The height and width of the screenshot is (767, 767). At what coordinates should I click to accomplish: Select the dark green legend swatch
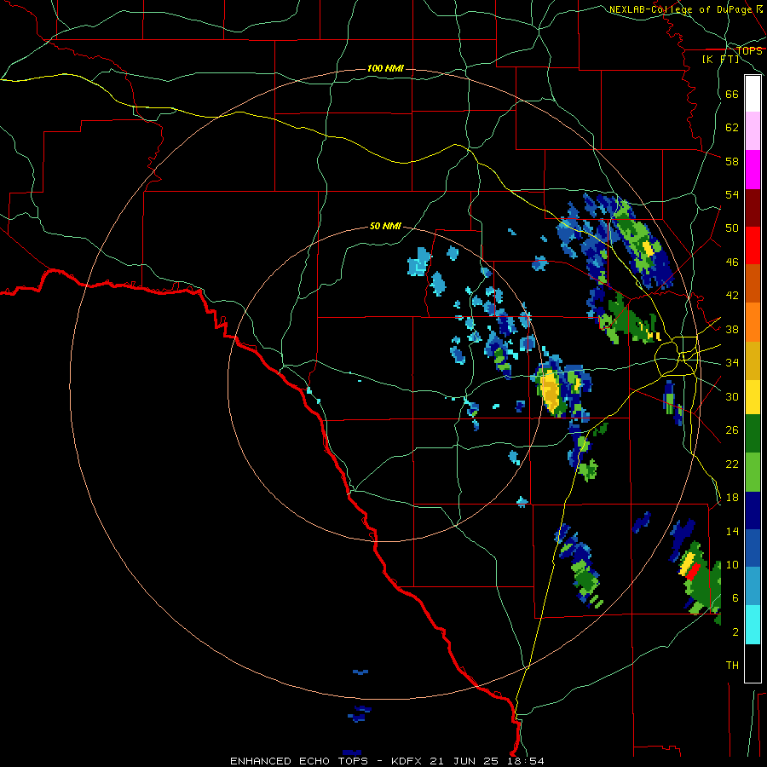[753, 434]
